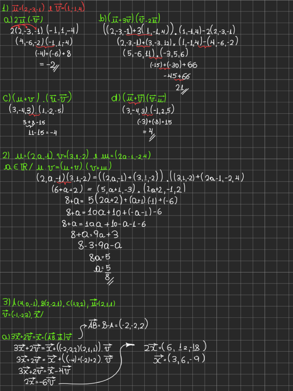Click the line "AB = B-A = (-2,-2,2)"
Image resolution: width=293 pixels, height=391 pixels.
click(x=118, y=325)
